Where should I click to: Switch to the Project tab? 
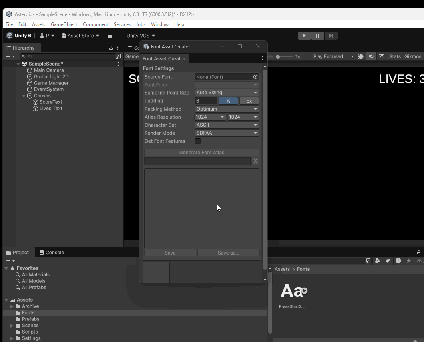pos(18,252)
